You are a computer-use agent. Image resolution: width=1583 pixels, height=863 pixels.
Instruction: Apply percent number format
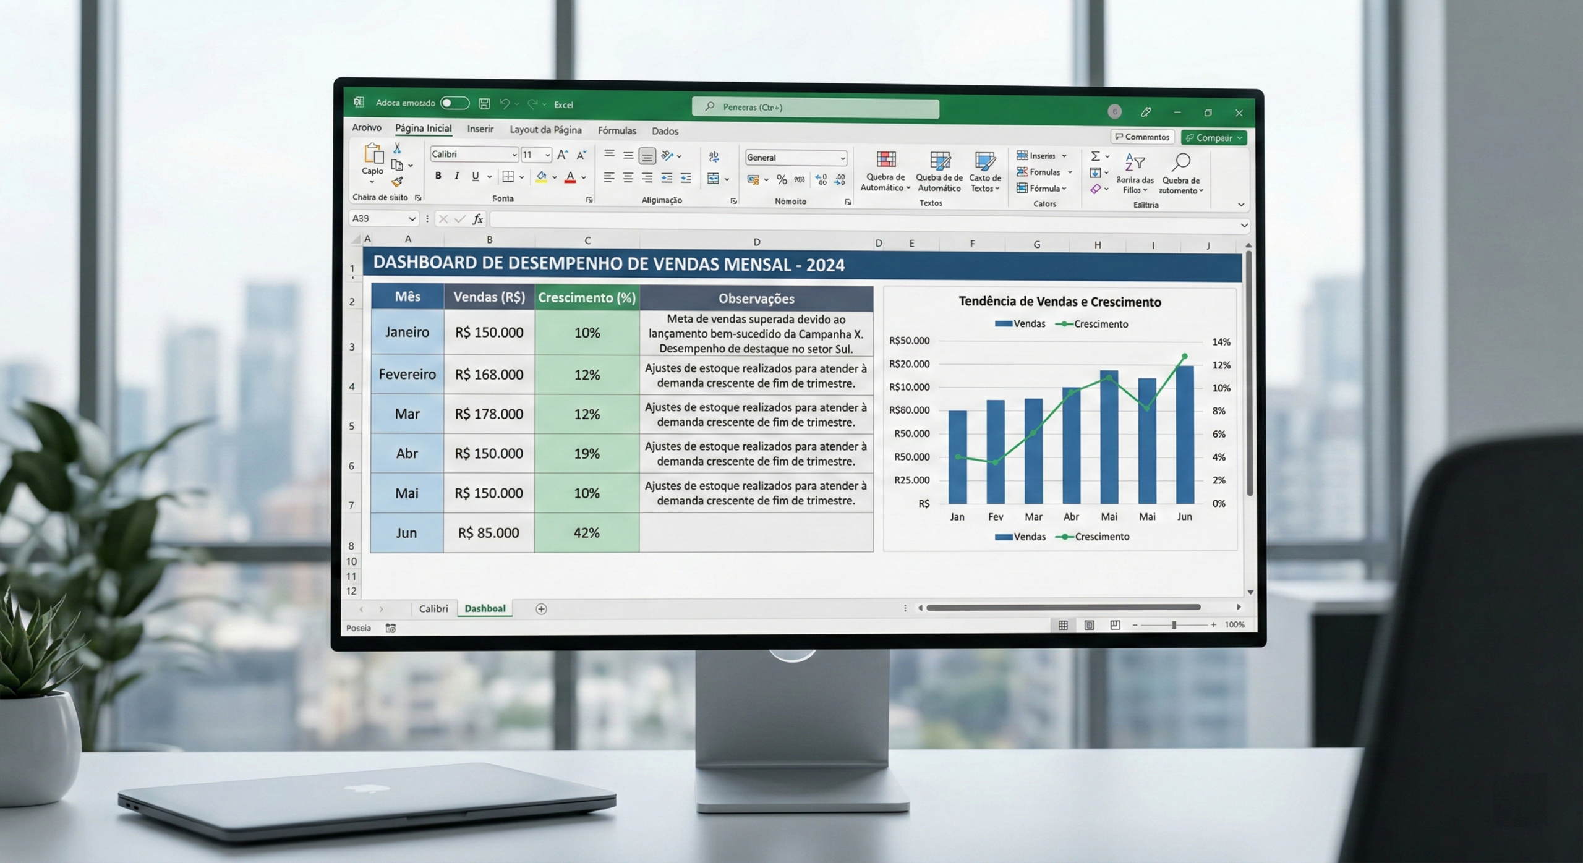[x=782, y=180]
